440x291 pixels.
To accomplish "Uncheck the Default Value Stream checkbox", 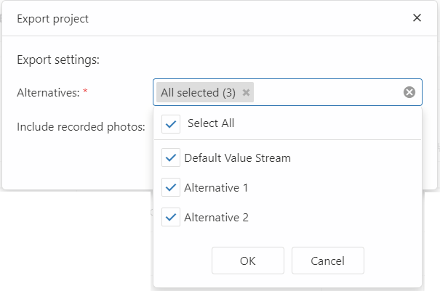I will point(172,158).
